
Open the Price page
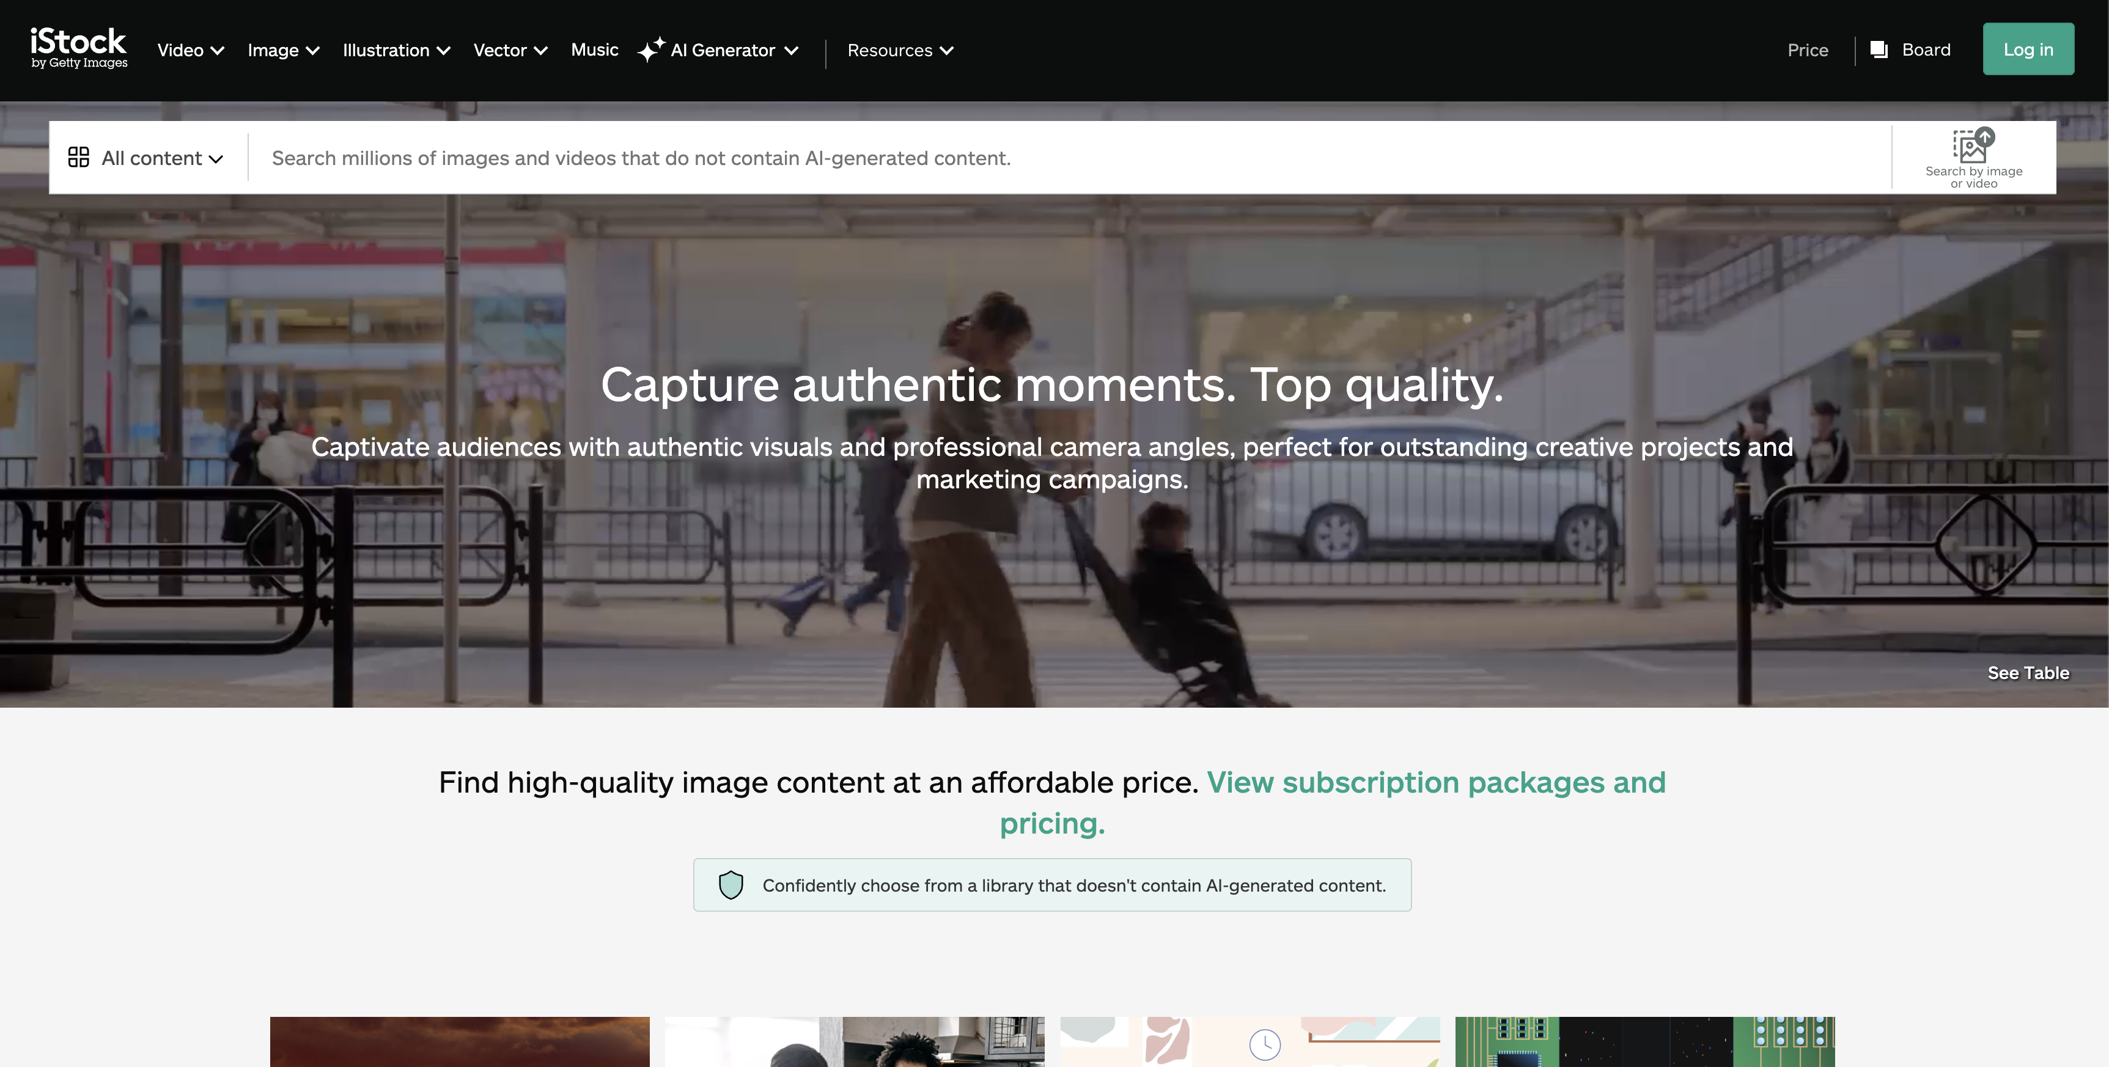click(1808, 50)
